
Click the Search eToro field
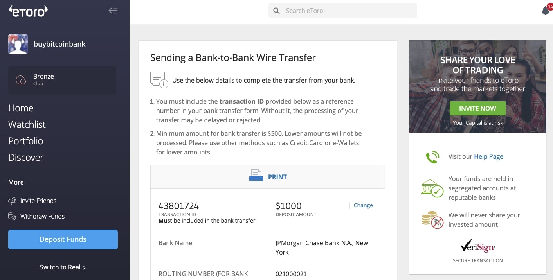point(342,11)
